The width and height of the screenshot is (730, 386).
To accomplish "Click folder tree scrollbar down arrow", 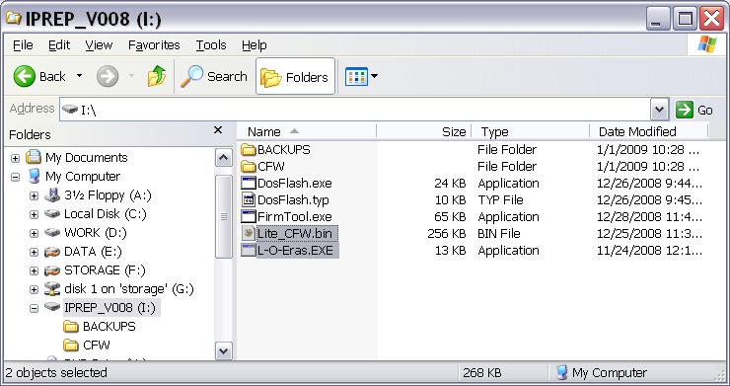I will [x=224, y=350].
